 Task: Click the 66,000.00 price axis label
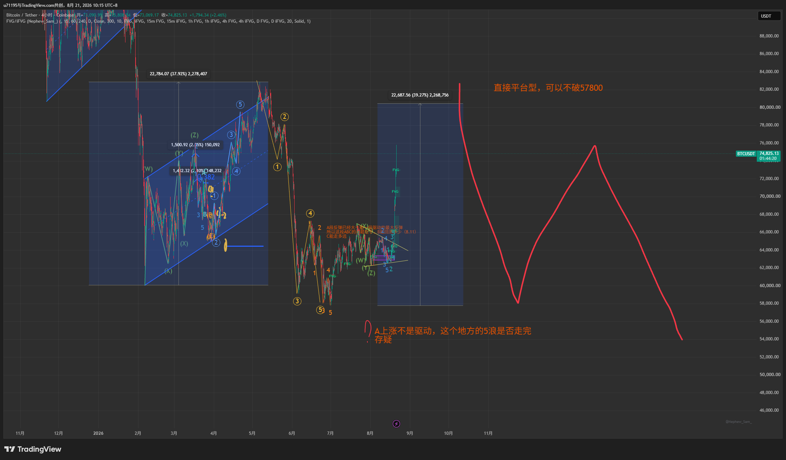(x=769, y=232)
